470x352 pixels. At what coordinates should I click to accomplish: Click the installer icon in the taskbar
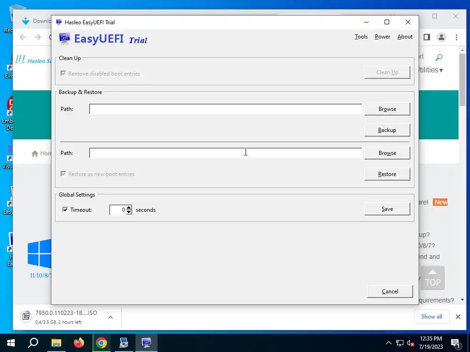(123, 343)
